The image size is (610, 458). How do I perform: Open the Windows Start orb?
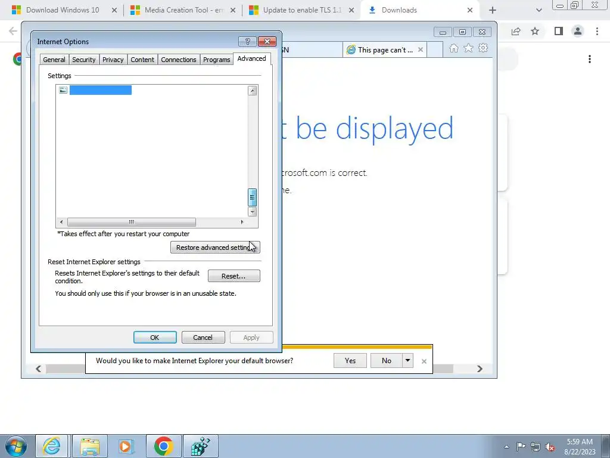16,446
